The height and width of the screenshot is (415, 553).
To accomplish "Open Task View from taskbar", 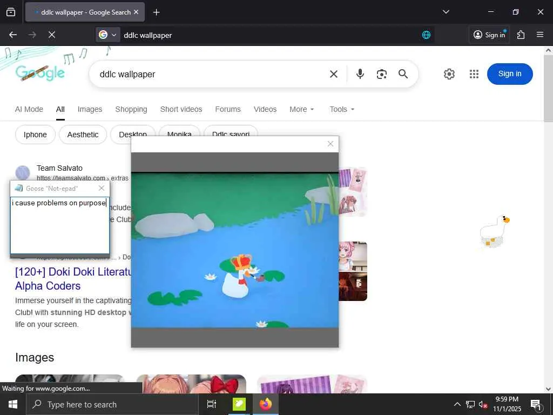I will pos(211,404).
